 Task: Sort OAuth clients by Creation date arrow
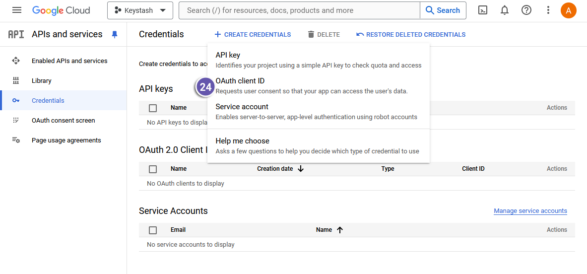[301, 169]
